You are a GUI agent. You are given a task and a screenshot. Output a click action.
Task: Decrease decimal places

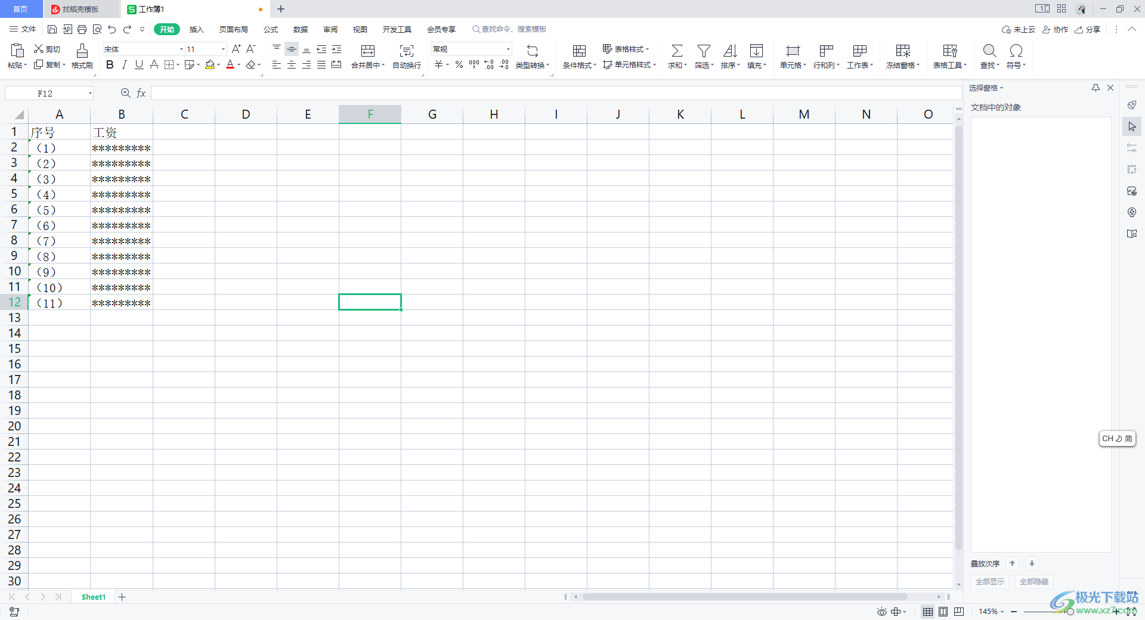pos(504,64)
